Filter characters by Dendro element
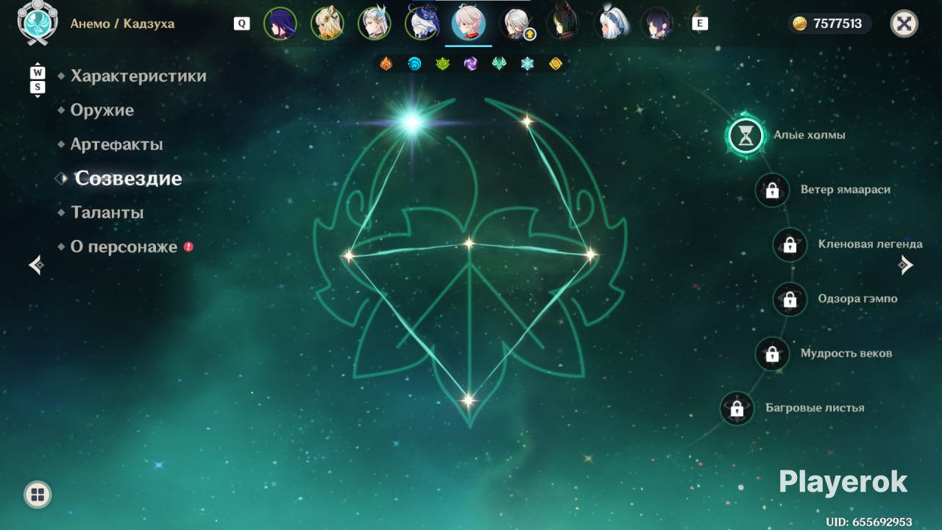Viewport: 942px width, 530px height. 442,64
